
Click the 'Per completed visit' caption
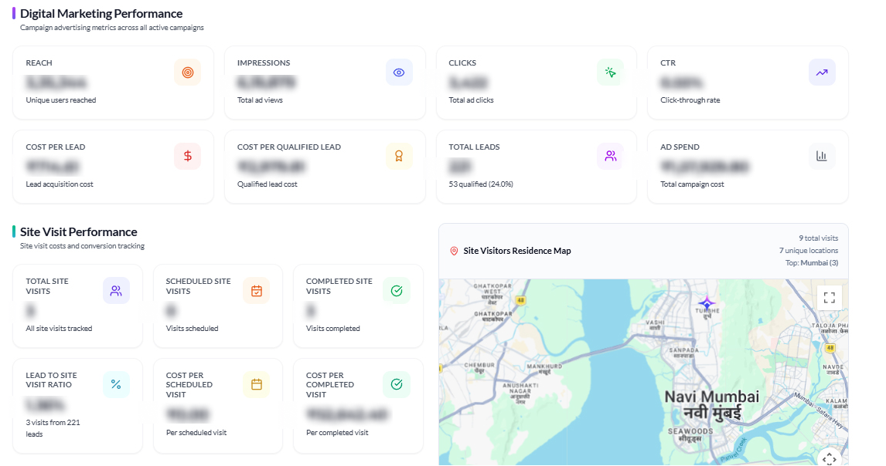pos(337,433)
